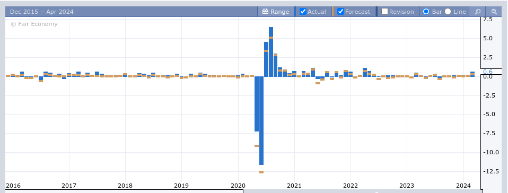508x193 pixels.
Task: Click the deepest blue bar reaching below -10.0
Action: tap(261, 120)
